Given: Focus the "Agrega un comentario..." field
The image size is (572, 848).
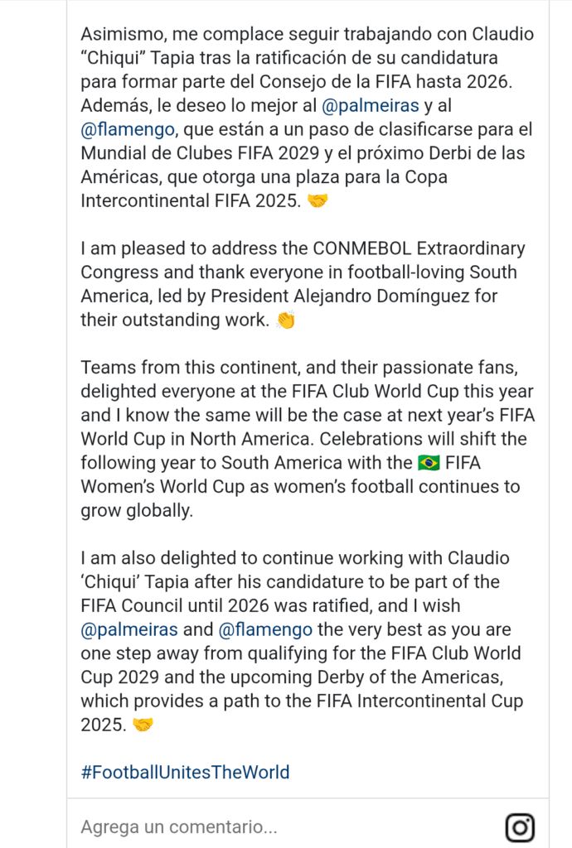Looking at the screenshot, I should coord(249,826).
